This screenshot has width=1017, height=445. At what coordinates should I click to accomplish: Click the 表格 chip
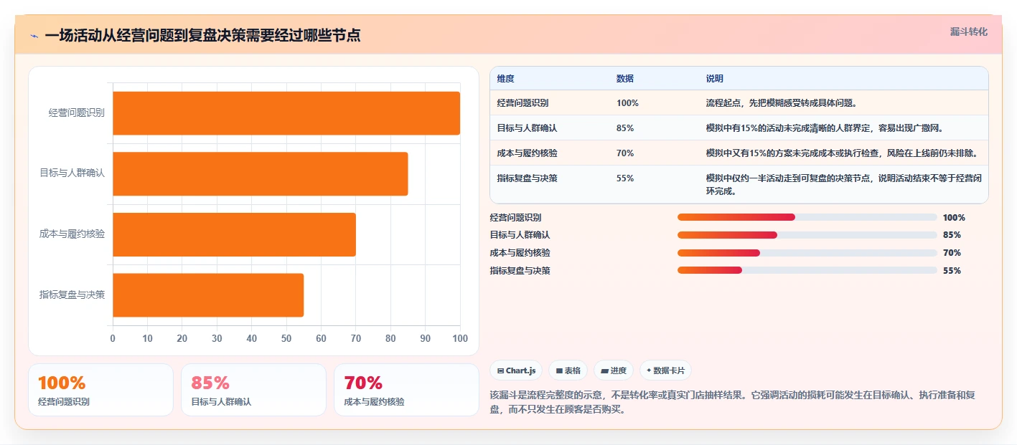point(568,370)
